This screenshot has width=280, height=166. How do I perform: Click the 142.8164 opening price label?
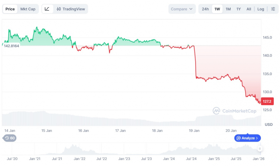click(x=12, y=46)
